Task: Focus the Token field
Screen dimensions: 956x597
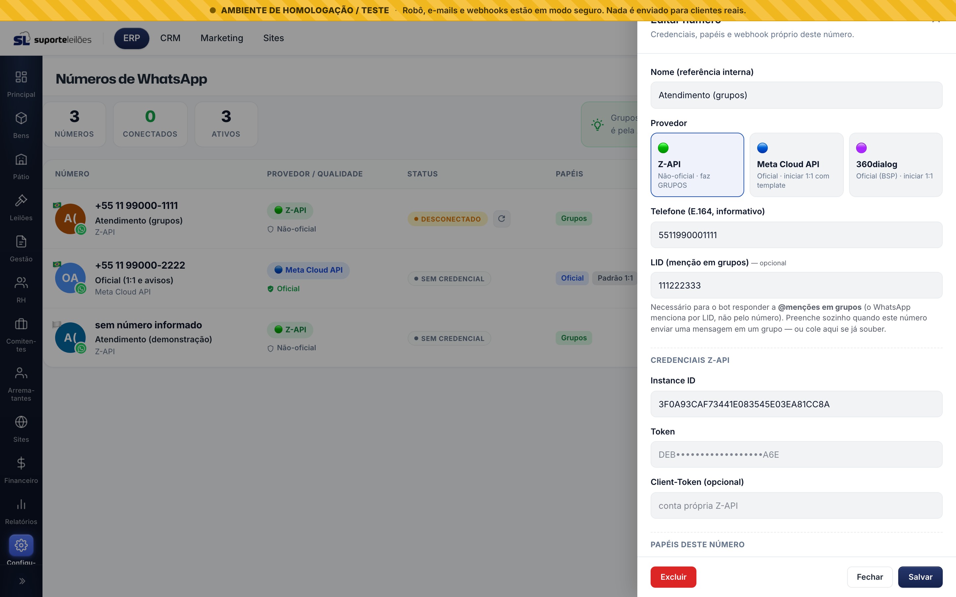Action: (x=796, y=454)
